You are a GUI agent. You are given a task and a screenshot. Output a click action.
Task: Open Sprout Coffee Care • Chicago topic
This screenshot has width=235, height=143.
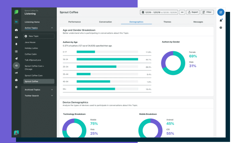click(34, 68)
